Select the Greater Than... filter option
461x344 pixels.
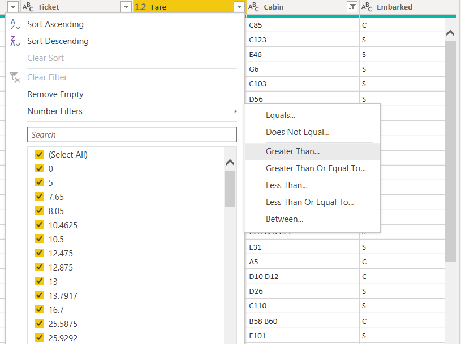(292, 151)
